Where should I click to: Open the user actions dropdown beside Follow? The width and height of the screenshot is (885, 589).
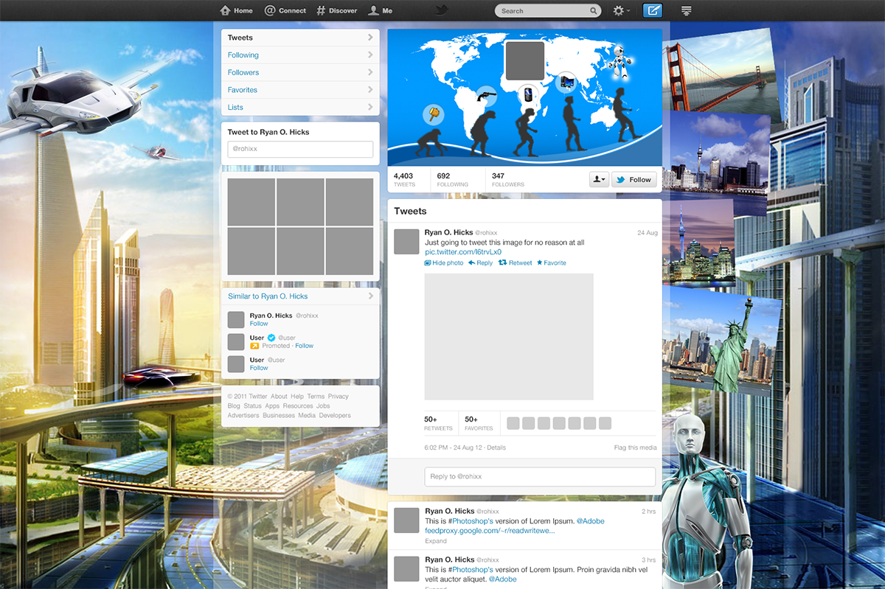click(599, 179)
